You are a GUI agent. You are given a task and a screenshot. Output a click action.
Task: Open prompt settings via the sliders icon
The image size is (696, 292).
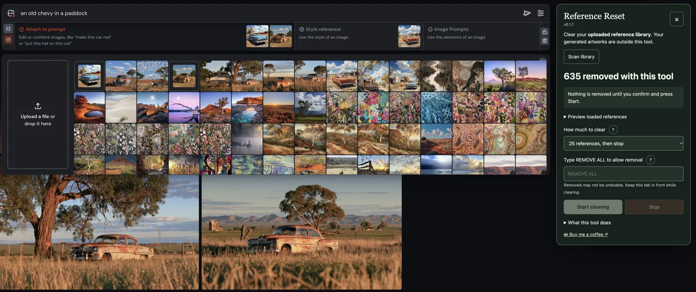540,13
